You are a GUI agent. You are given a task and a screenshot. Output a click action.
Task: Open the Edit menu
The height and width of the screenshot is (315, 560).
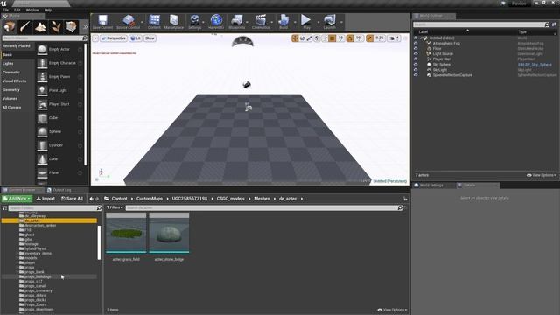[x=17, y=10]
